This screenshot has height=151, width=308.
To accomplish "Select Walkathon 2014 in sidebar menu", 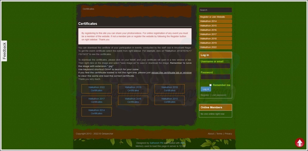I will [215, 21].
